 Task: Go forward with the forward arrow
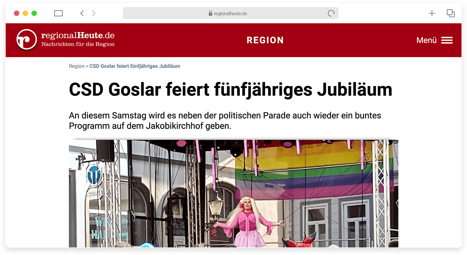94,13
